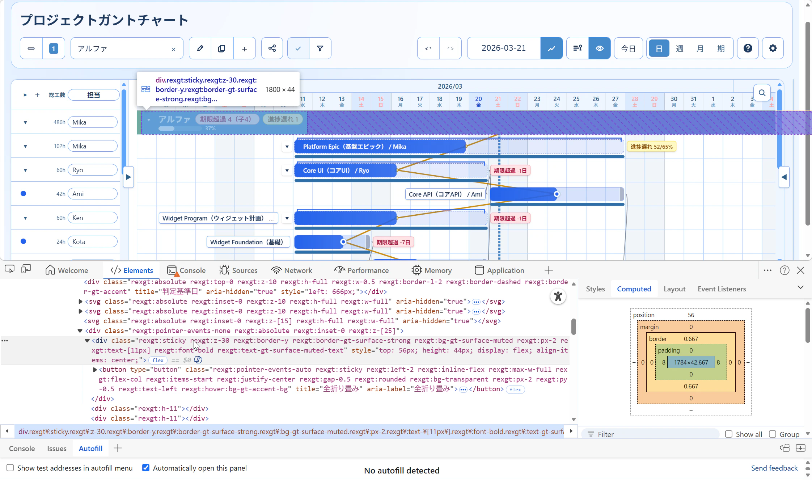
Task: Toggle the eye visibility button
Action: [599, 48]
